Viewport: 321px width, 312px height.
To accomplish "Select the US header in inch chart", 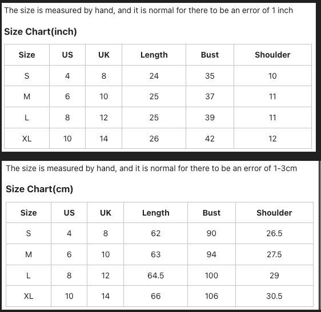I will coord(67,55).
